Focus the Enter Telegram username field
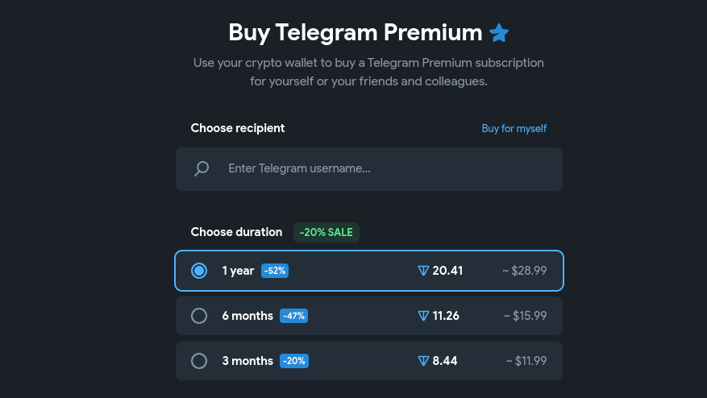707x398 pixels. click(x=369, y=169)
